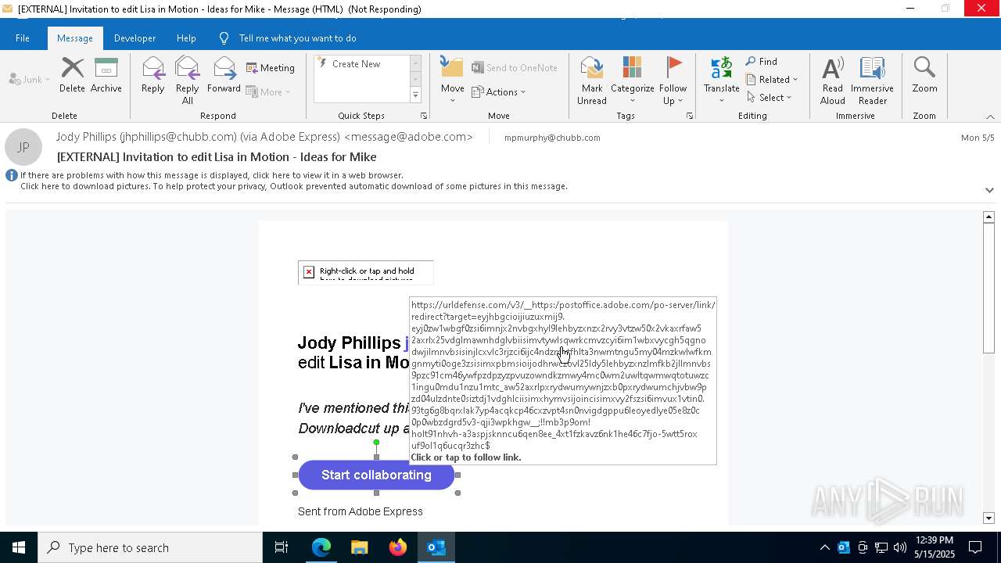Open File Explorer from taskbar
The width and height of the screenshot is (1001, 563).
click(x=359, y=547)
